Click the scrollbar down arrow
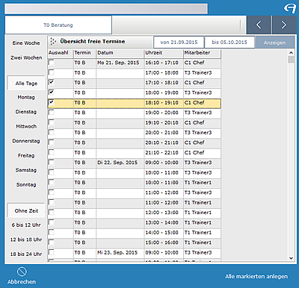Screen dimensions: 299x288 point(291,258)
